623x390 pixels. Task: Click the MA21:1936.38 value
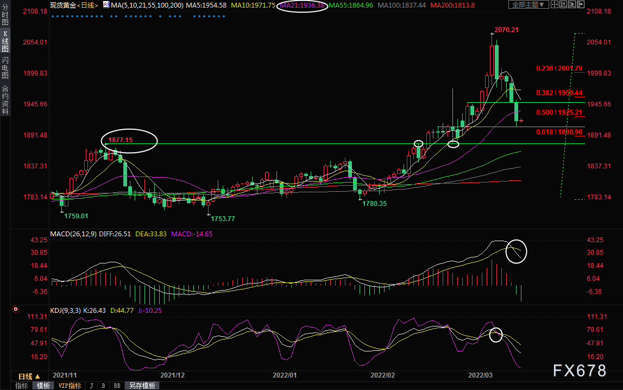coord(302,5)
